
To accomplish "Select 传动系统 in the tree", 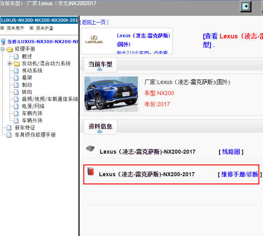I will coord(32,70).
